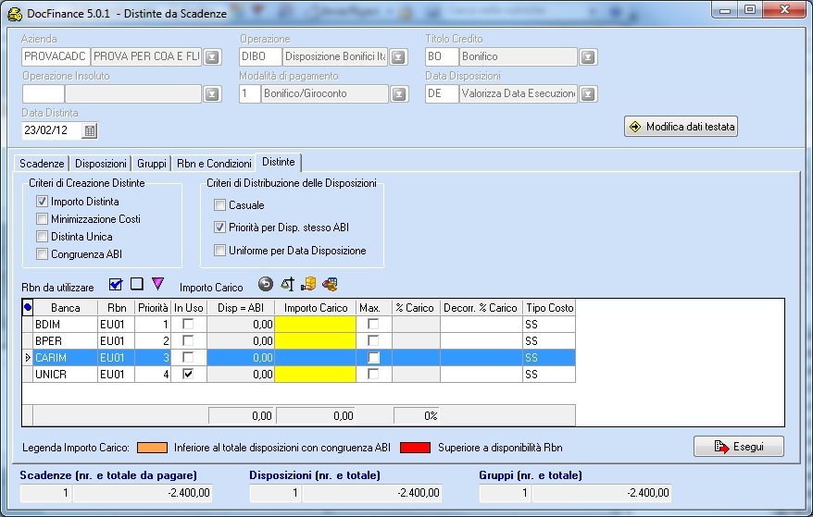
Task: Toggle Importo Distinta checkbox
Action: pos(42,201)
